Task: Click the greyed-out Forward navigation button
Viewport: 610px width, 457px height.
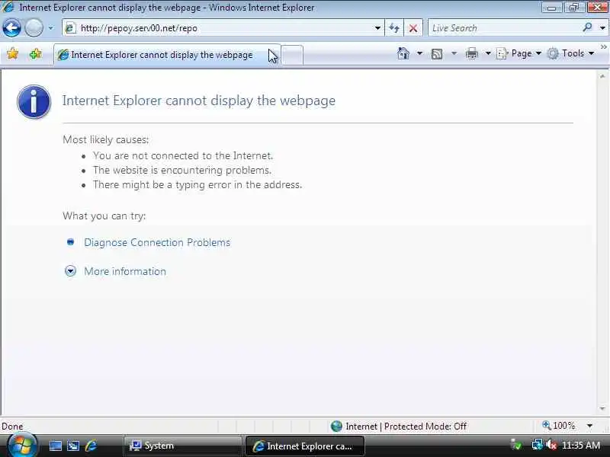Action: pyautogui.click(x=34, y=28)
